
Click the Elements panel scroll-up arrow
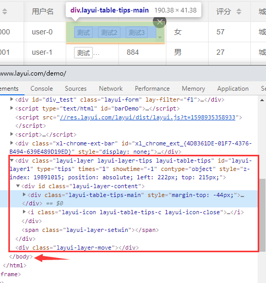click(x=262, y=100)
